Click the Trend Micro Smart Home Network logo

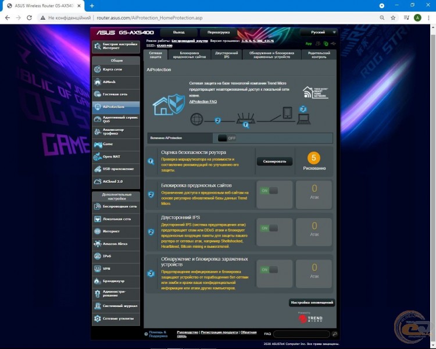[x=315, y=92]
